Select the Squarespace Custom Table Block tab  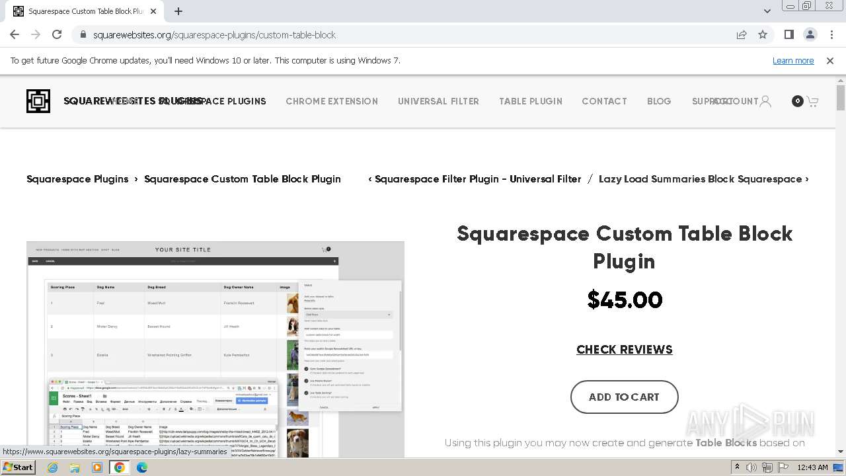(x=86, y=11)
